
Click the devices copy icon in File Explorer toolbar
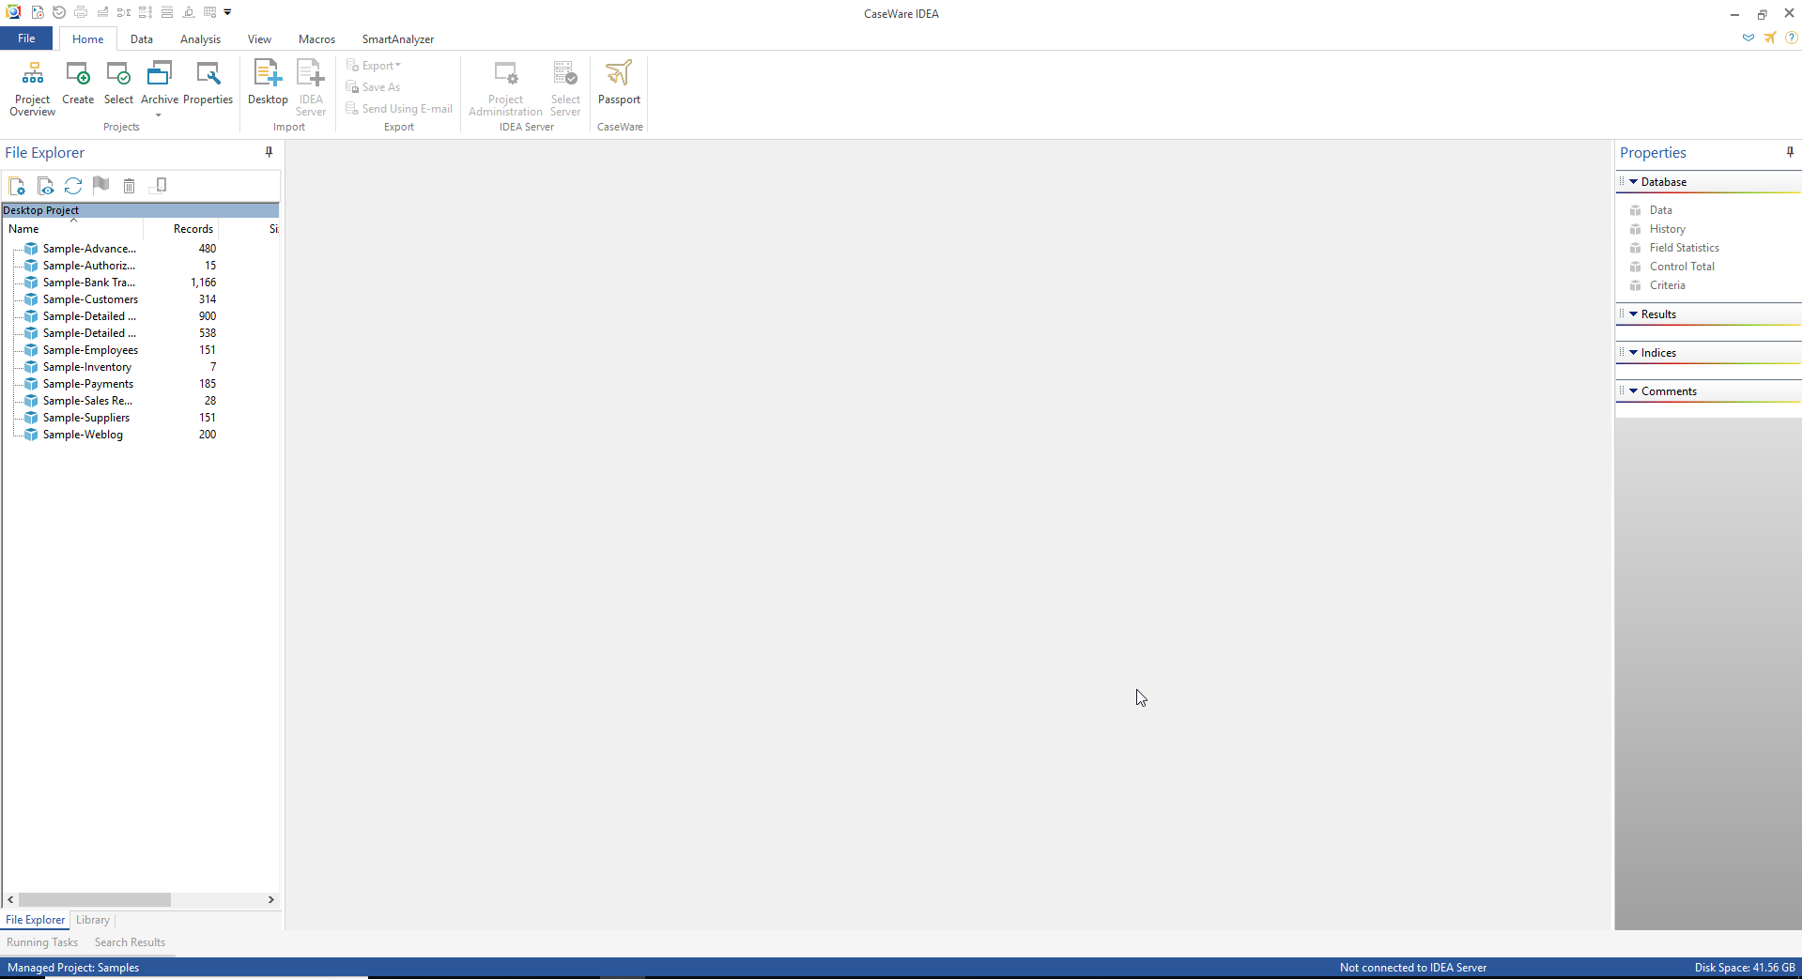click(159, 186)
